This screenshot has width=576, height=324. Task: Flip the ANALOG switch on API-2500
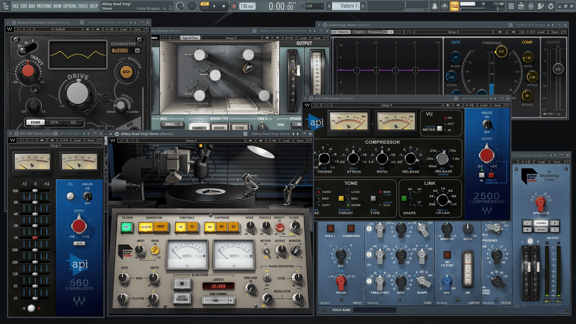[x=487, y=124]
